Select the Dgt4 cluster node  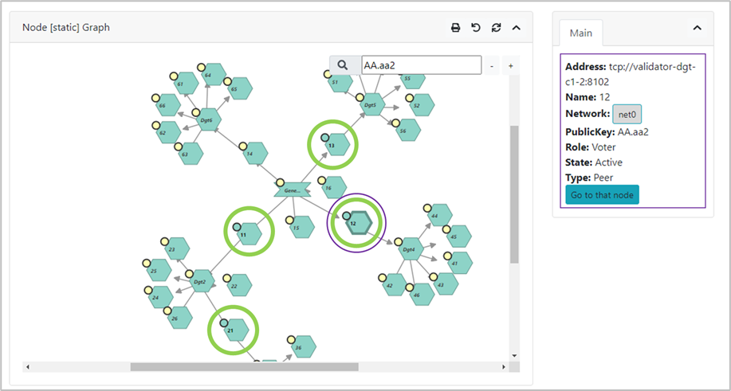(x=411, y=249)
